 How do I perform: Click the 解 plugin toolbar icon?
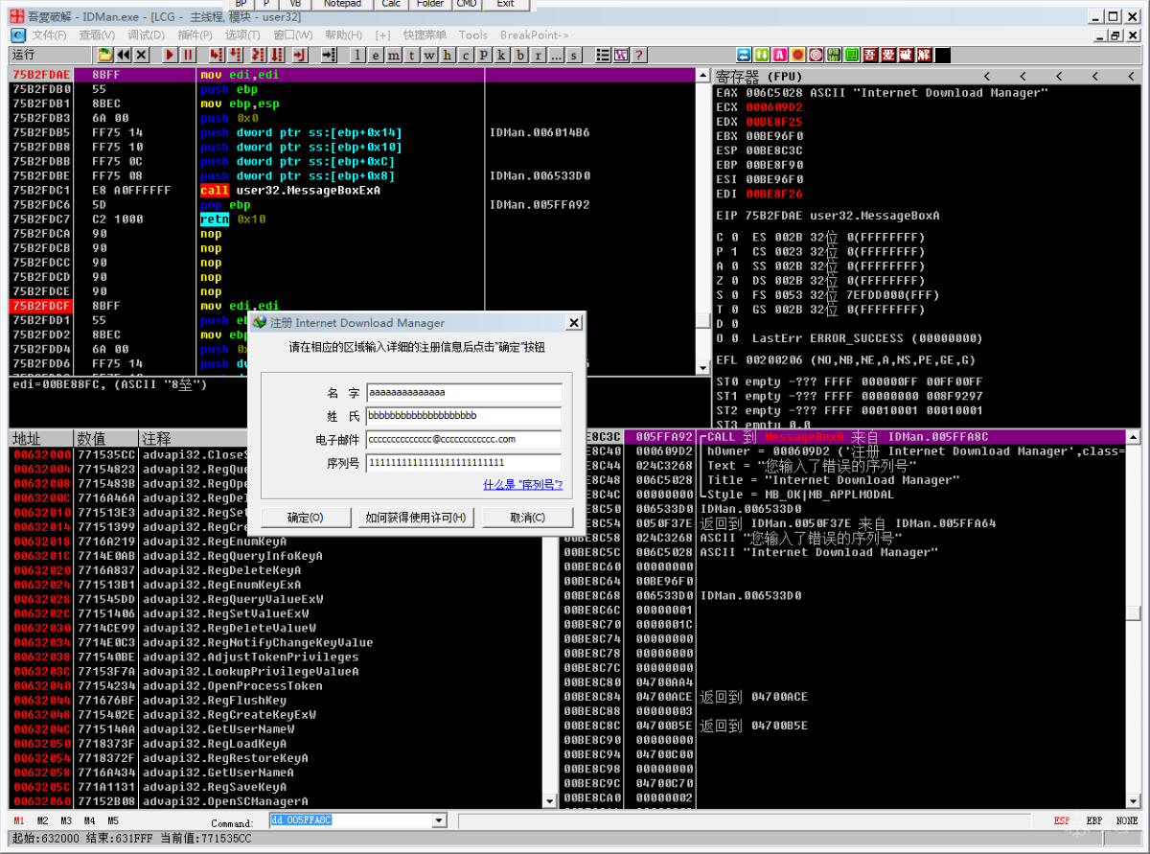click(924, 55)
